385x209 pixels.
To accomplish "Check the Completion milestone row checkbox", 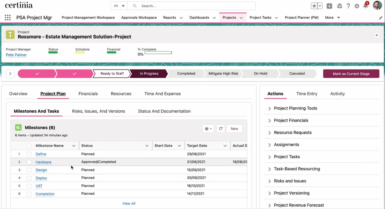I will [29, 194].
